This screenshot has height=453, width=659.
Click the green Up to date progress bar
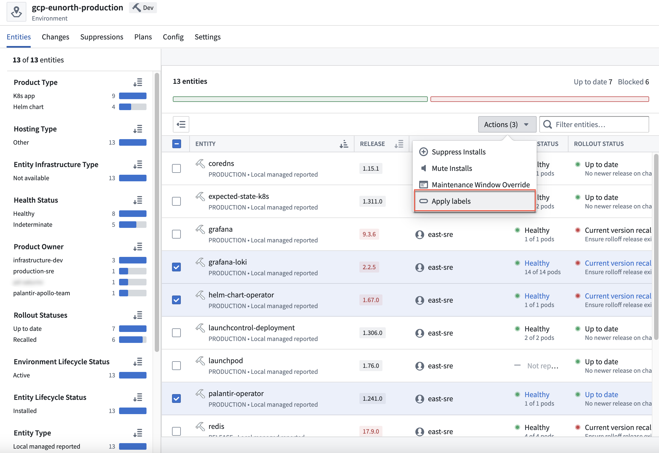(300, 99)
